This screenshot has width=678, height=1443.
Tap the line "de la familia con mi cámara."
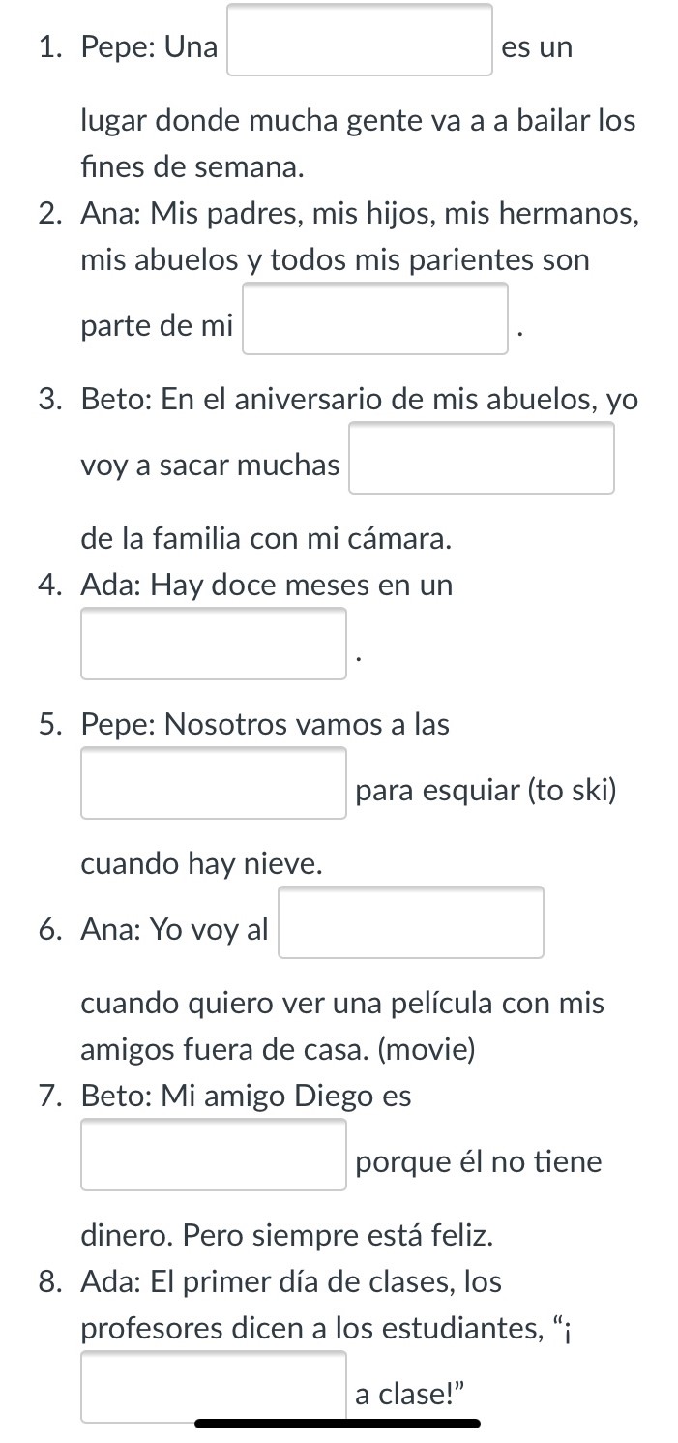tap(267, 540)
